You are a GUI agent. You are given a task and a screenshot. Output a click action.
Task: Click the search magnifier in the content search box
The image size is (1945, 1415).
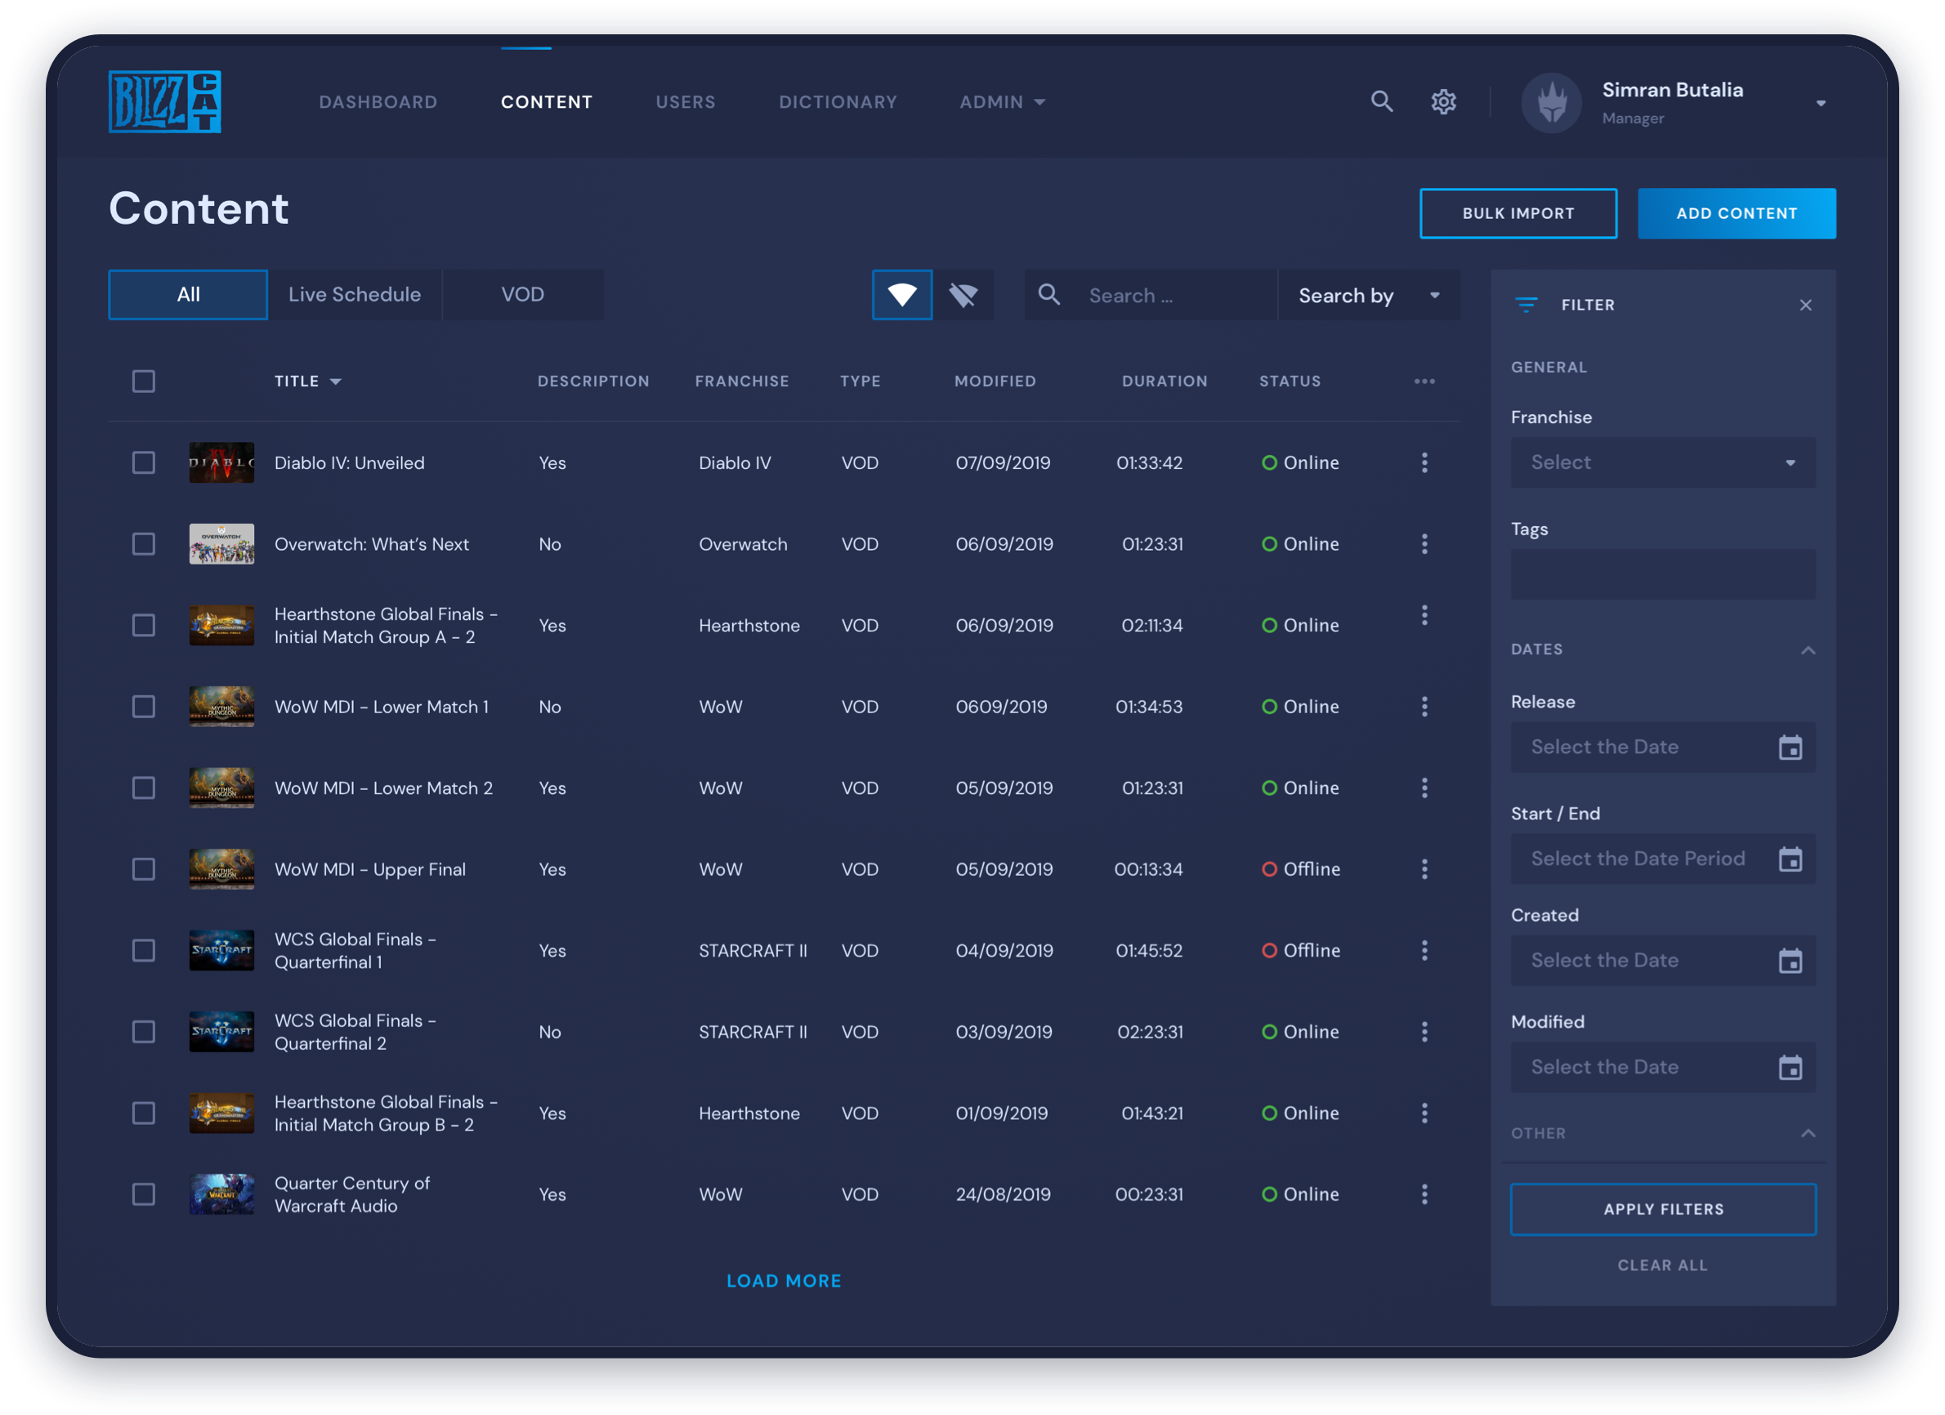pos(1049,295)
